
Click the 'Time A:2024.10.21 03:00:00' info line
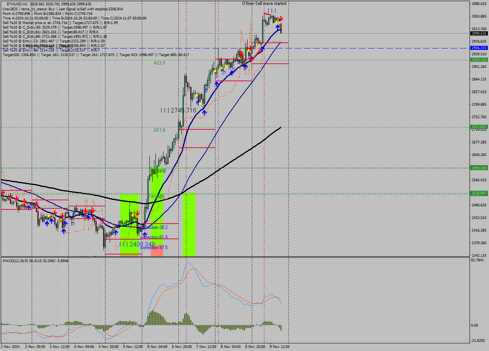click(74, 18)
